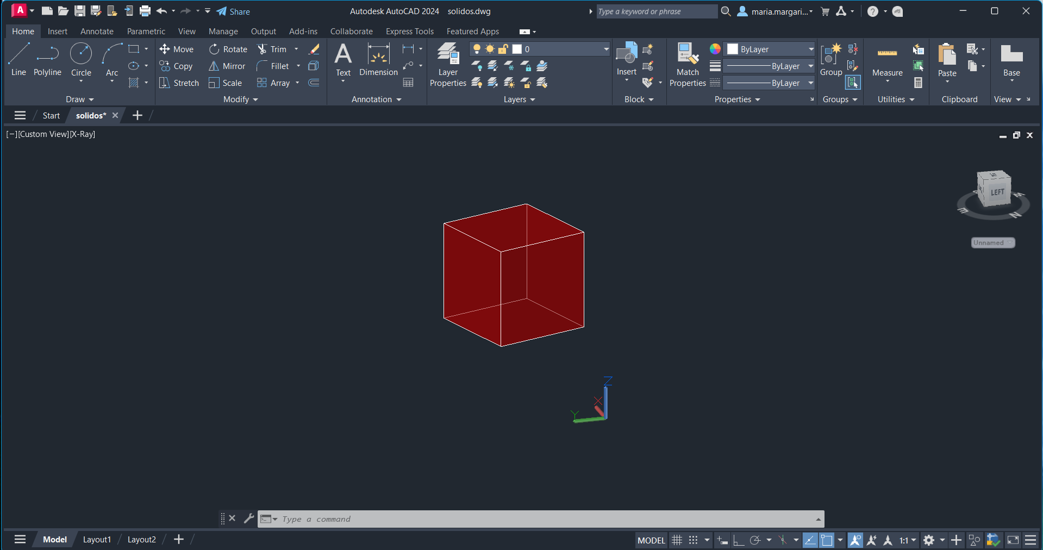Click the Plot (print) icon

145,11
